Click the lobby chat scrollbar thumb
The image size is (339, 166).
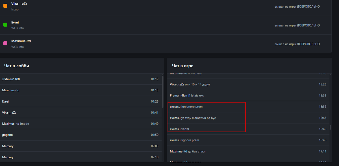pos(163,92)
